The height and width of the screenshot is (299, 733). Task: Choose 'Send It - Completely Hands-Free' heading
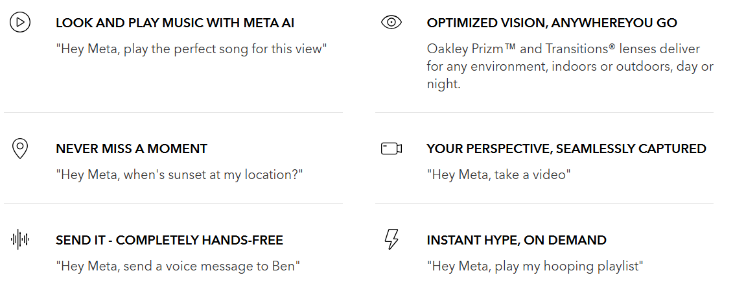coord(169,240)
